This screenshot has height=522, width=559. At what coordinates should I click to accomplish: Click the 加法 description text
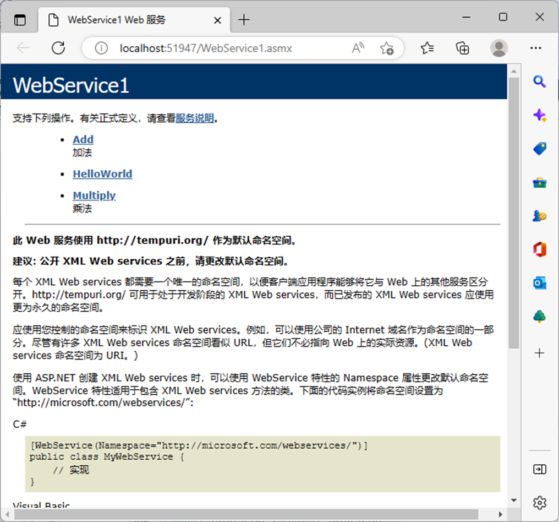pos(82,153)
